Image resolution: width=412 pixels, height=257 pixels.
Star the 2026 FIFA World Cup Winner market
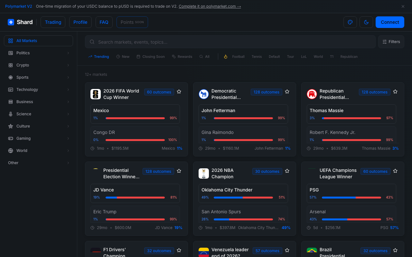click(179, 92)
